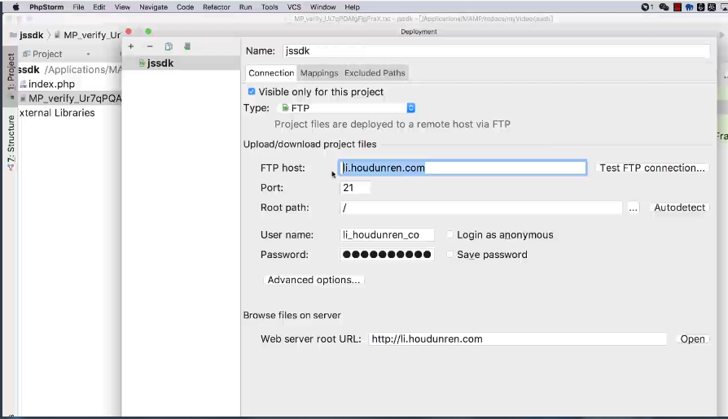Click the Port field showing 21
The width and height of the screenshot is (728, 419).
pyautogui.click(x=355, y=188)
